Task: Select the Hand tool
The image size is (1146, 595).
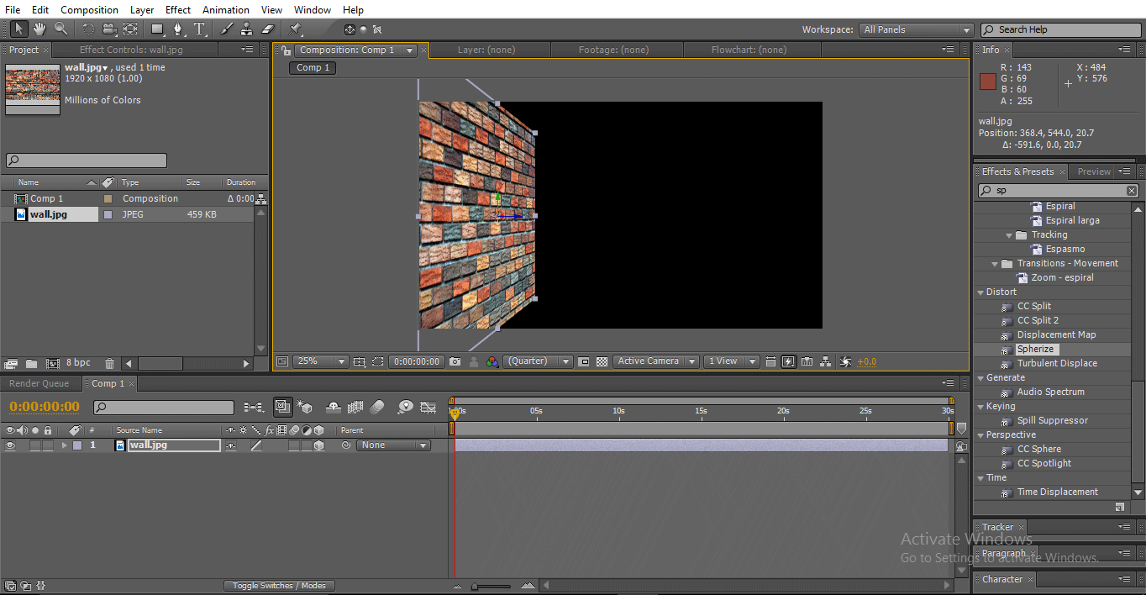Action: 39,29
